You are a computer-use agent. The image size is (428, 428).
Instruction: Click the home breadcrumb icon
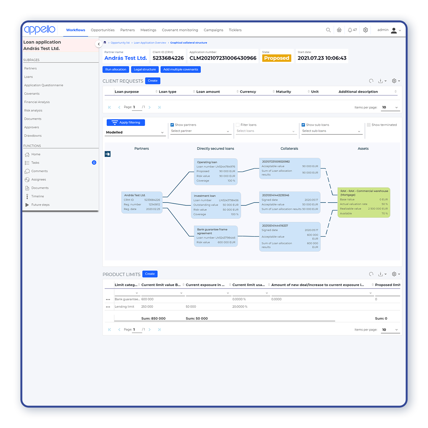[x=105, y=42]
